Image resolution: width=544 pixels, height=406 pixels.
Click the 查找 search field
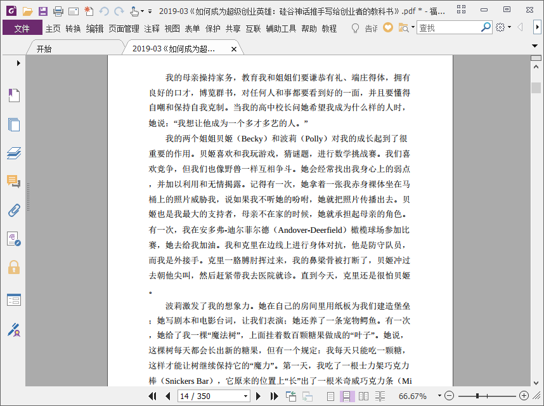click(449, 27)
